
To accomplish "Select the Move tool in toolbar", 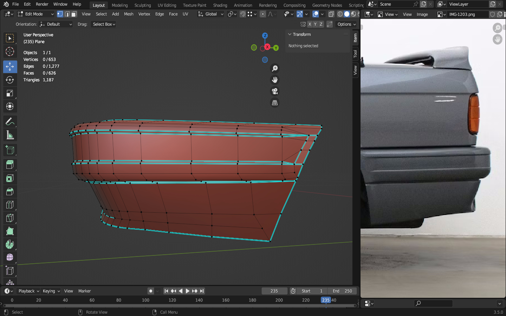I will click(10, 66).
